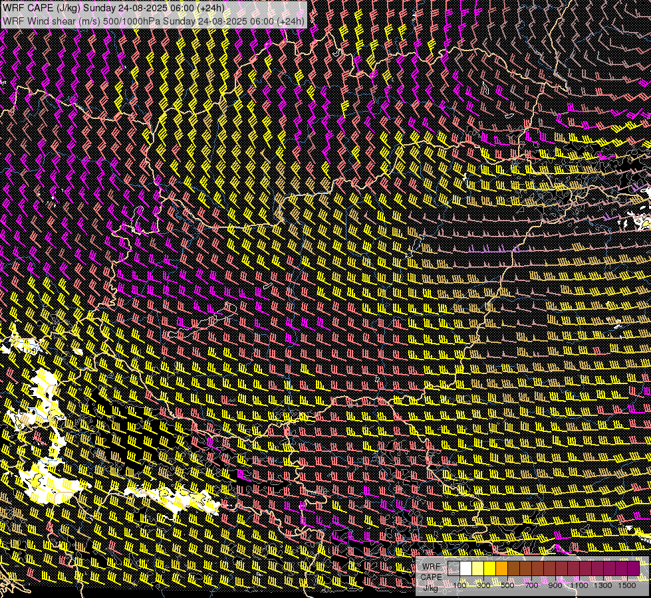Screen dimensions: 651x598
Task: Select the pale yellow CAPE legend swatch
Action: (x=478, y=569)
